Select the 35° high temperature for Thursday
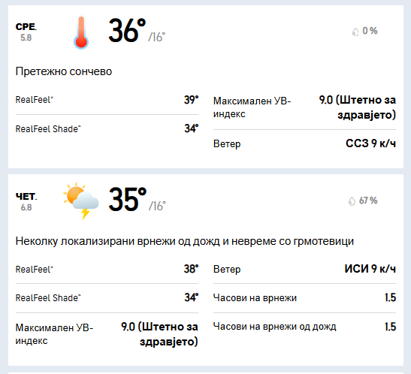The image size is (411, 374). pyautogui.click(x=128, y=200)
